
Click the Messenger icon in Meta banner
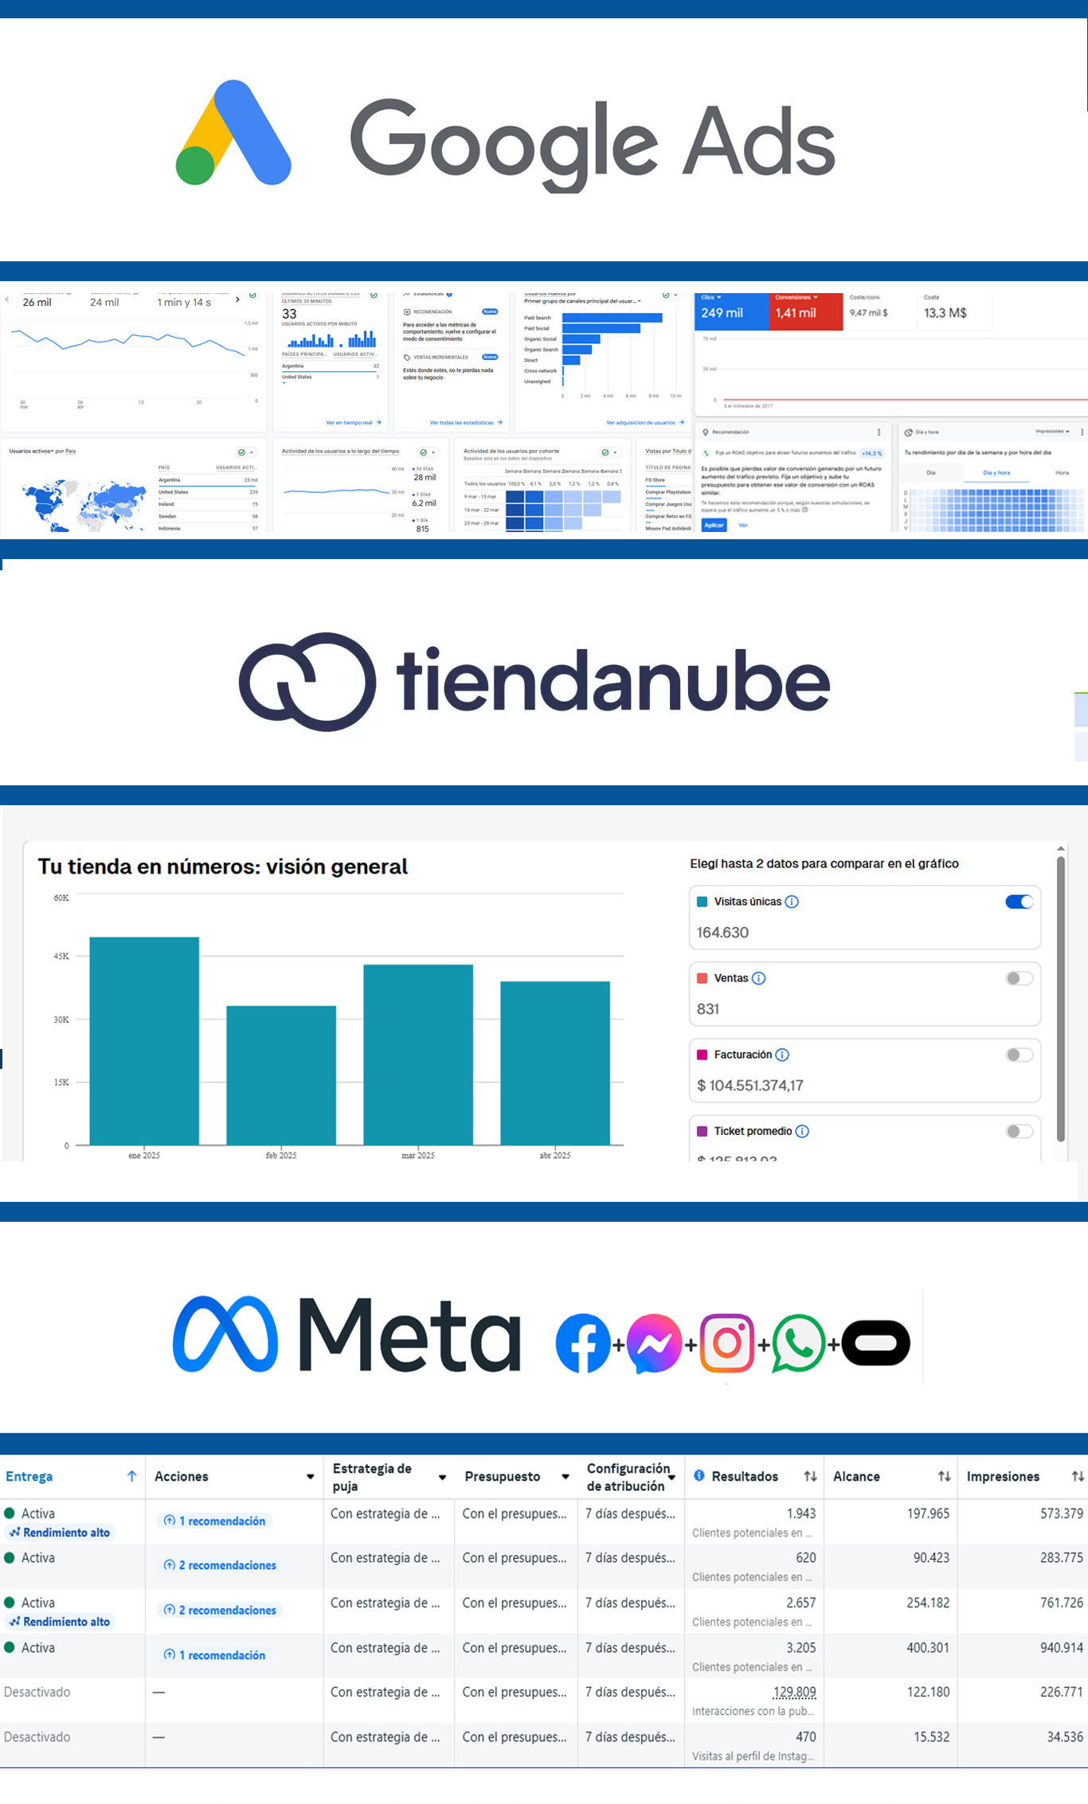point(654,1344)
